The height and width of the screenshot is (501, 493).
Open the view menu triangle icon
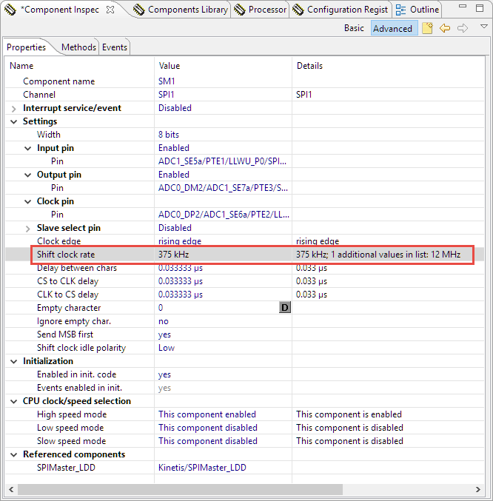point(484,27)
